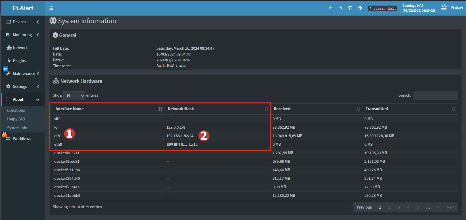The width and height of the screenshot is (466, 220).
Task: Expand the Monitoring sidebar menu
Action: tap(23, 35)
